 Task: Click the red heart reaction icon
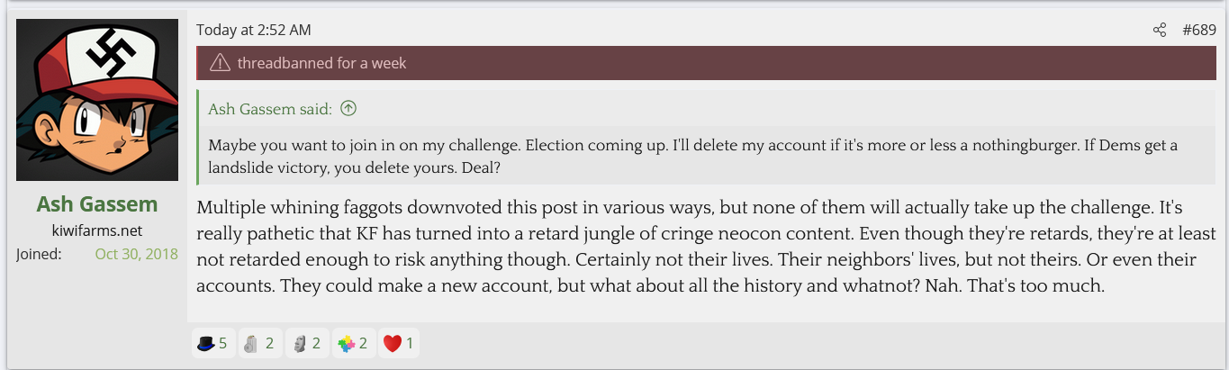click(392, 343)
